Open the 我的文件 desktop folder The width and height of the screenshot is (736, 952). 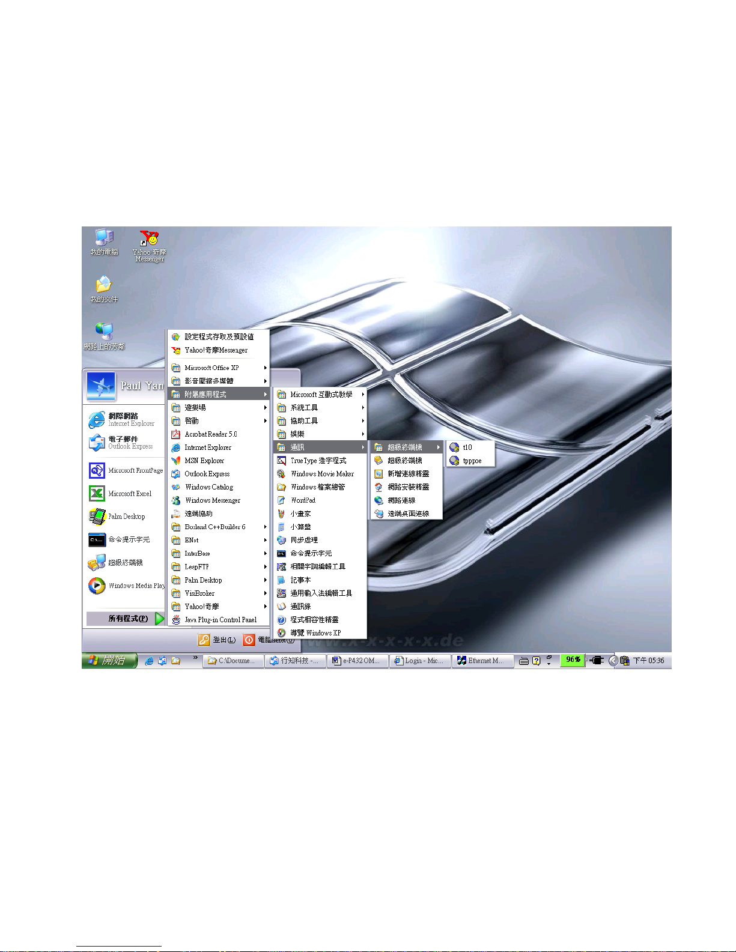point(104,289)
